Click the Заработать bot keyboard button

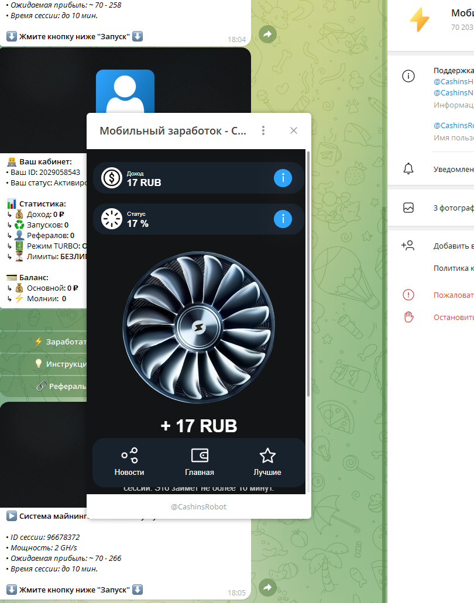click(43, 342)
